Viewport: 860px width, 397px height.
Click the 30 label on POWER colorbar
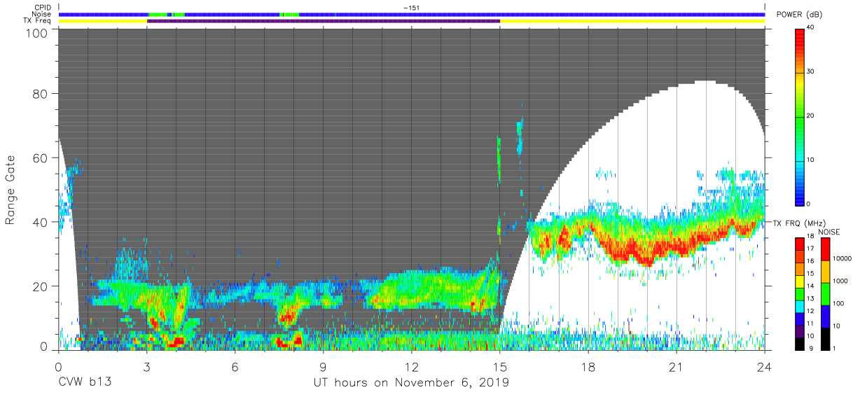point(811,72)
